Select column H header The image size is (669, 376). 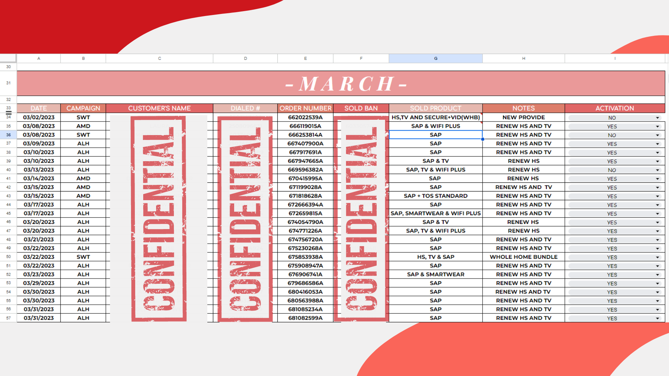523,58
